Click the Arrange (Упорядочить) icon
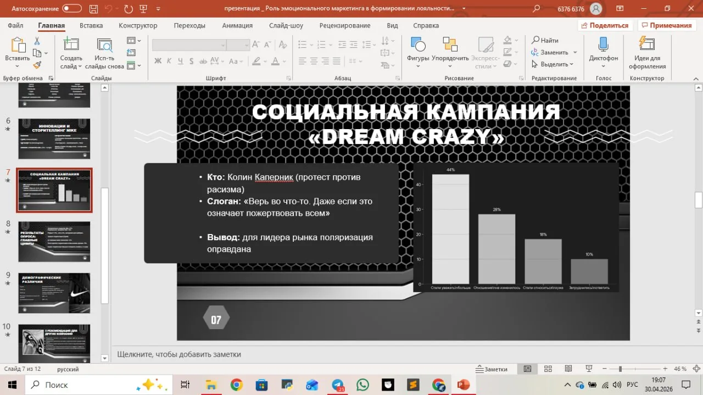This screenshot has width=703, height=395. click(450, 45)
